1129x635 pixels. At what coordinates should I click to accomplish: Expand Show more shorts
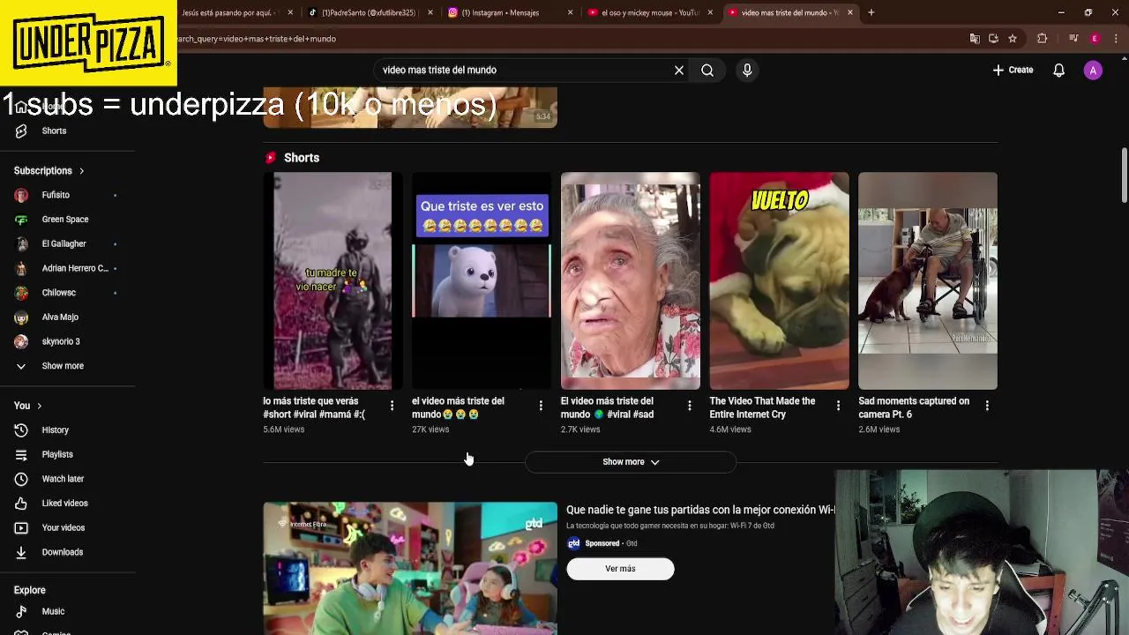pos(631,462)
